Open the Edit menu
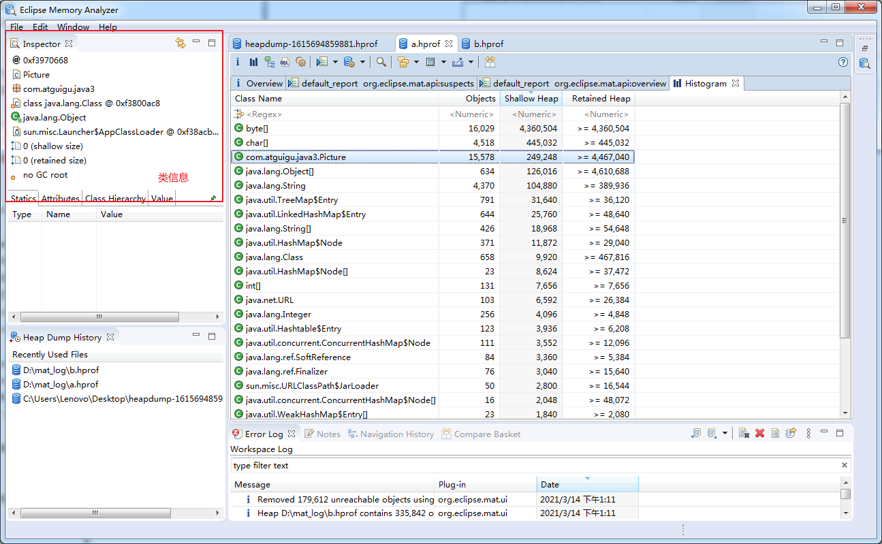Image resolution: width=882 pixels, height=544 pixels. coord(40,27)
